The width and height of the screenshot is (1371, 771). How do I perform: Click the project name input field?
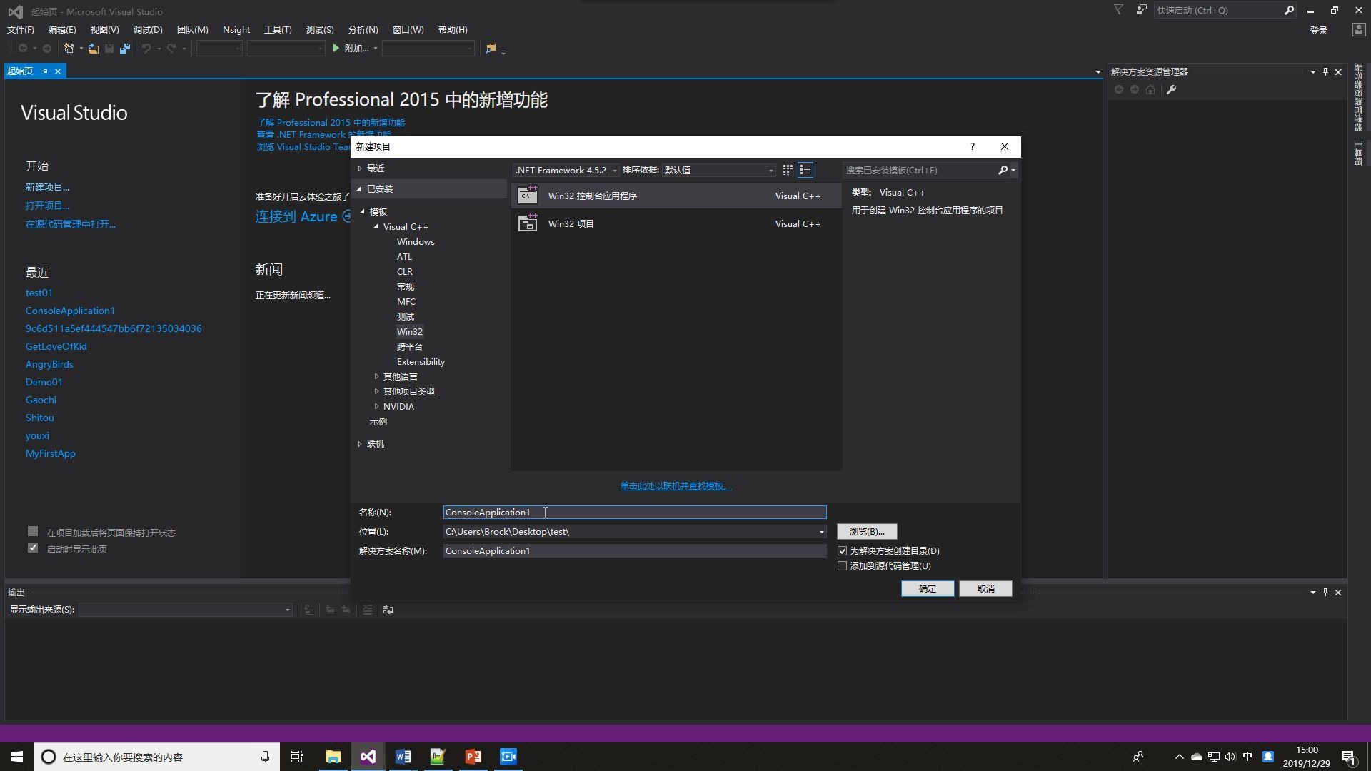pos(634,512)
